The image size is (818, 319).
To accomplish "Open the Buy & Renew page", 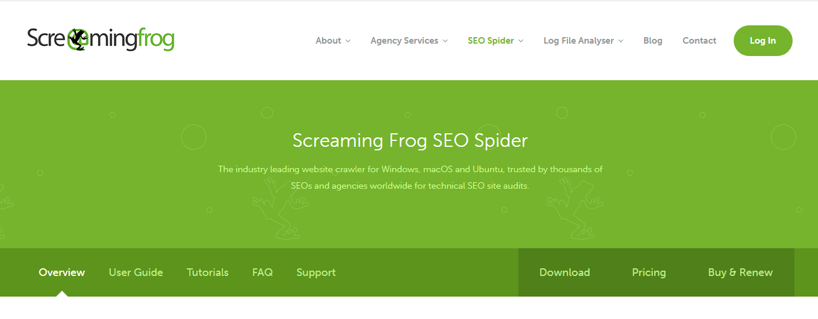I will coord(740,272).
